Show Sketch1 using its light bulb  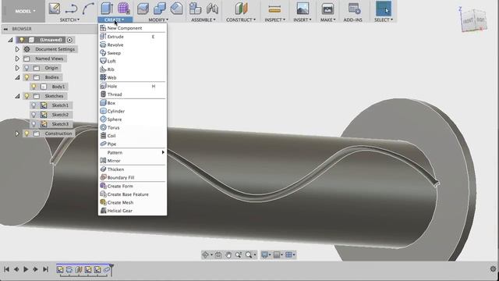[34, 105]
